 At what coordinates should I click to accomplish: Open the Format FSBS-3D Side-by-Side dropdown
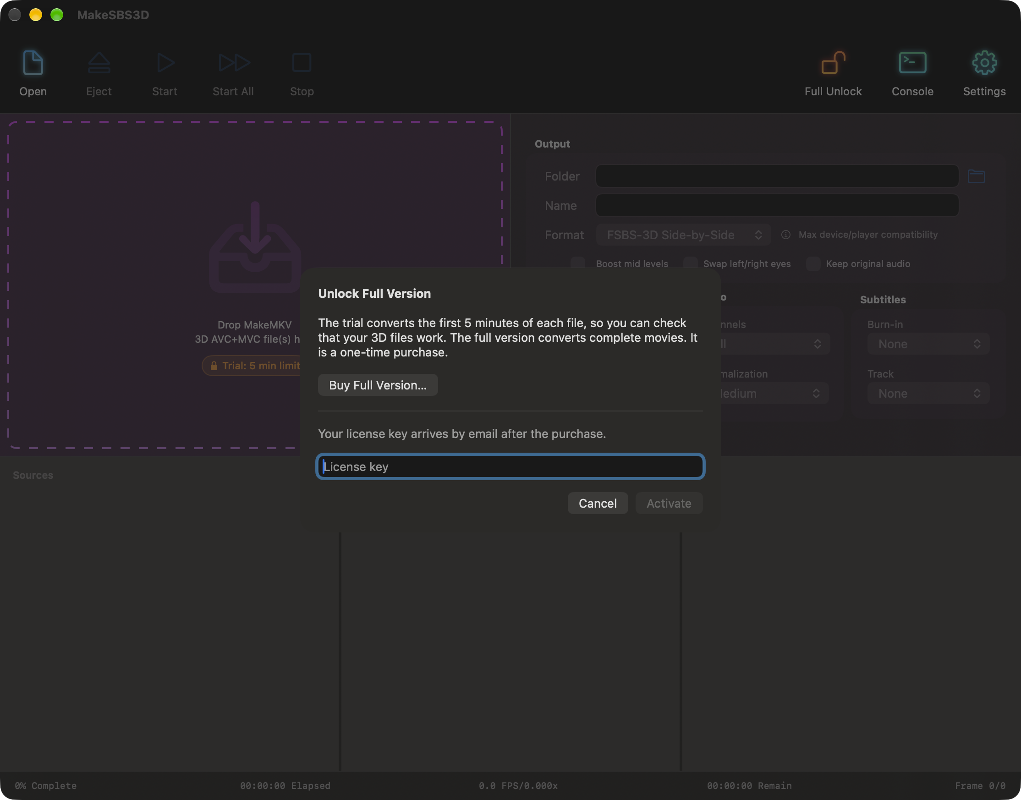pos(683,235)
